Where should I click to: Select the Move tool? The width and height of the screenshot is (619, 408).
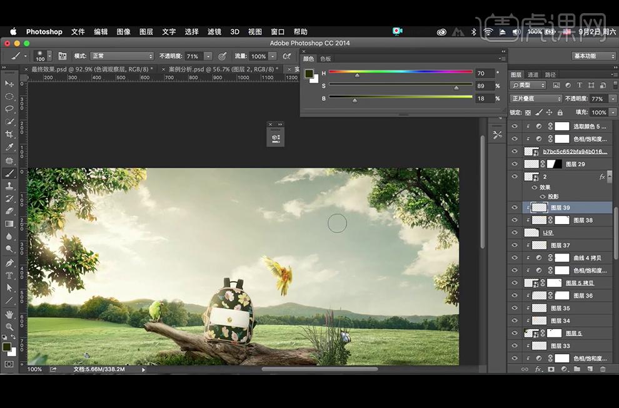coord(9,84)
